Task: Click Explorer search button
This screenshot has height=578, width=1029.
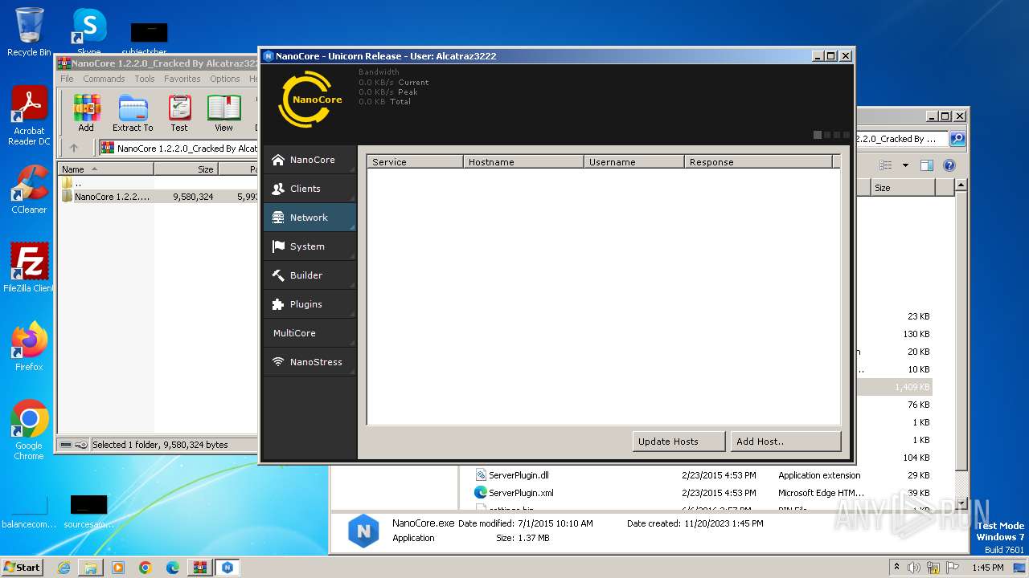Action: click(957, 139)
